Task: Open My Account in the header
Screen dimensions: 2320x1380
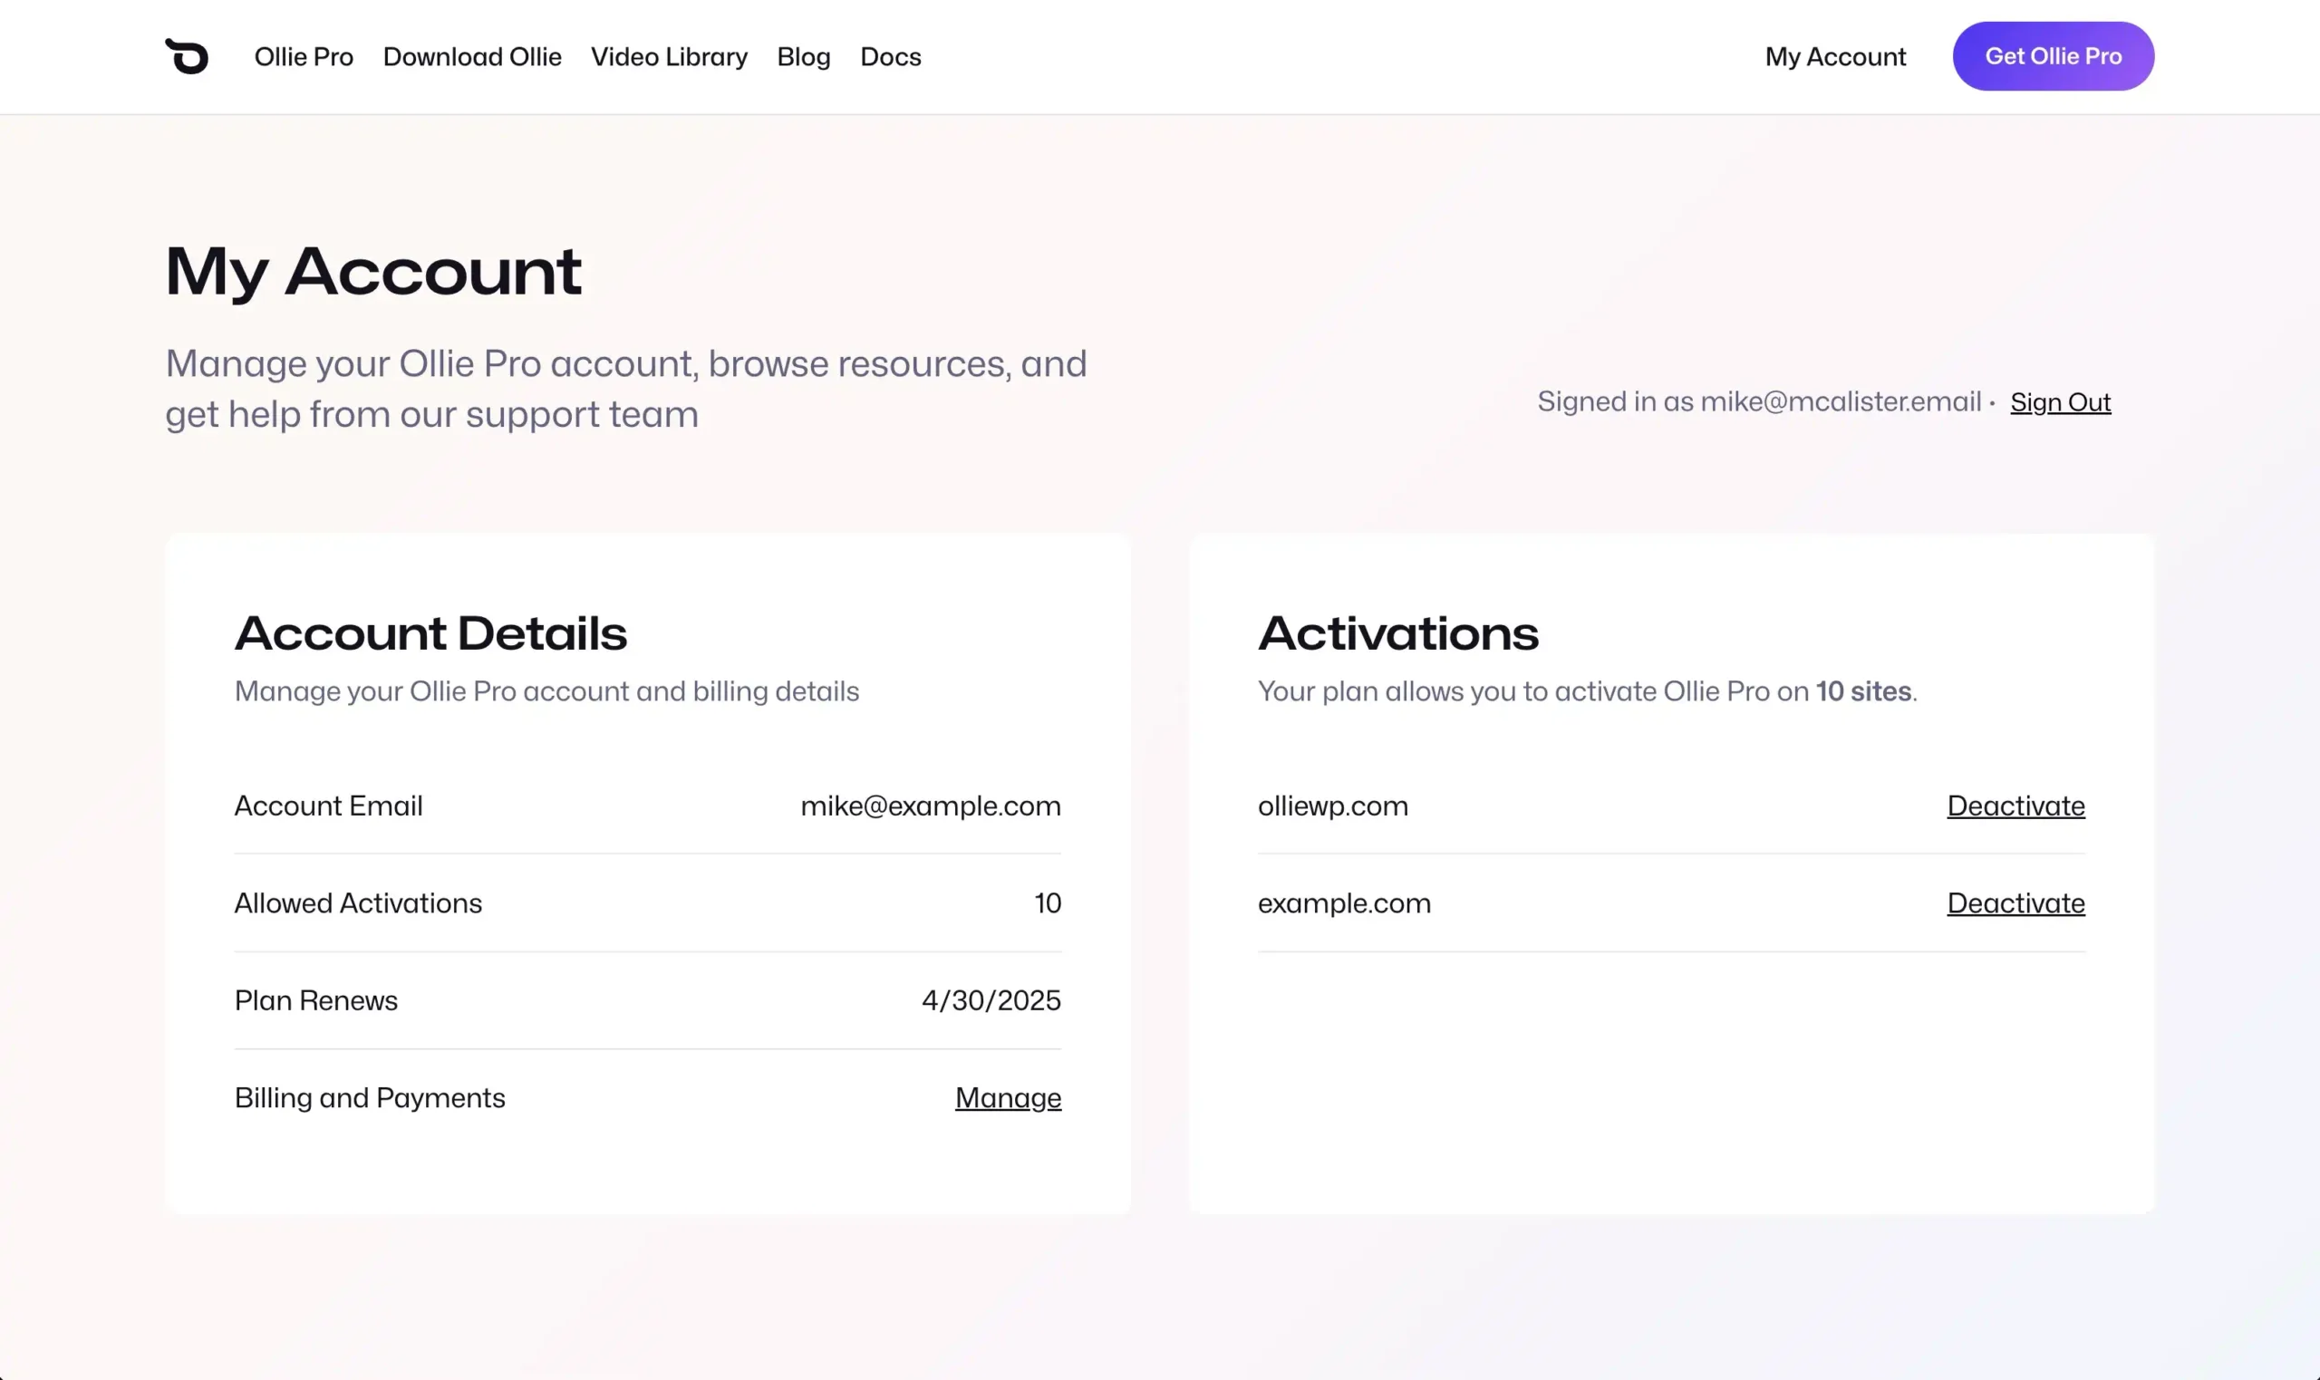Action: (x=1835, y=57)
